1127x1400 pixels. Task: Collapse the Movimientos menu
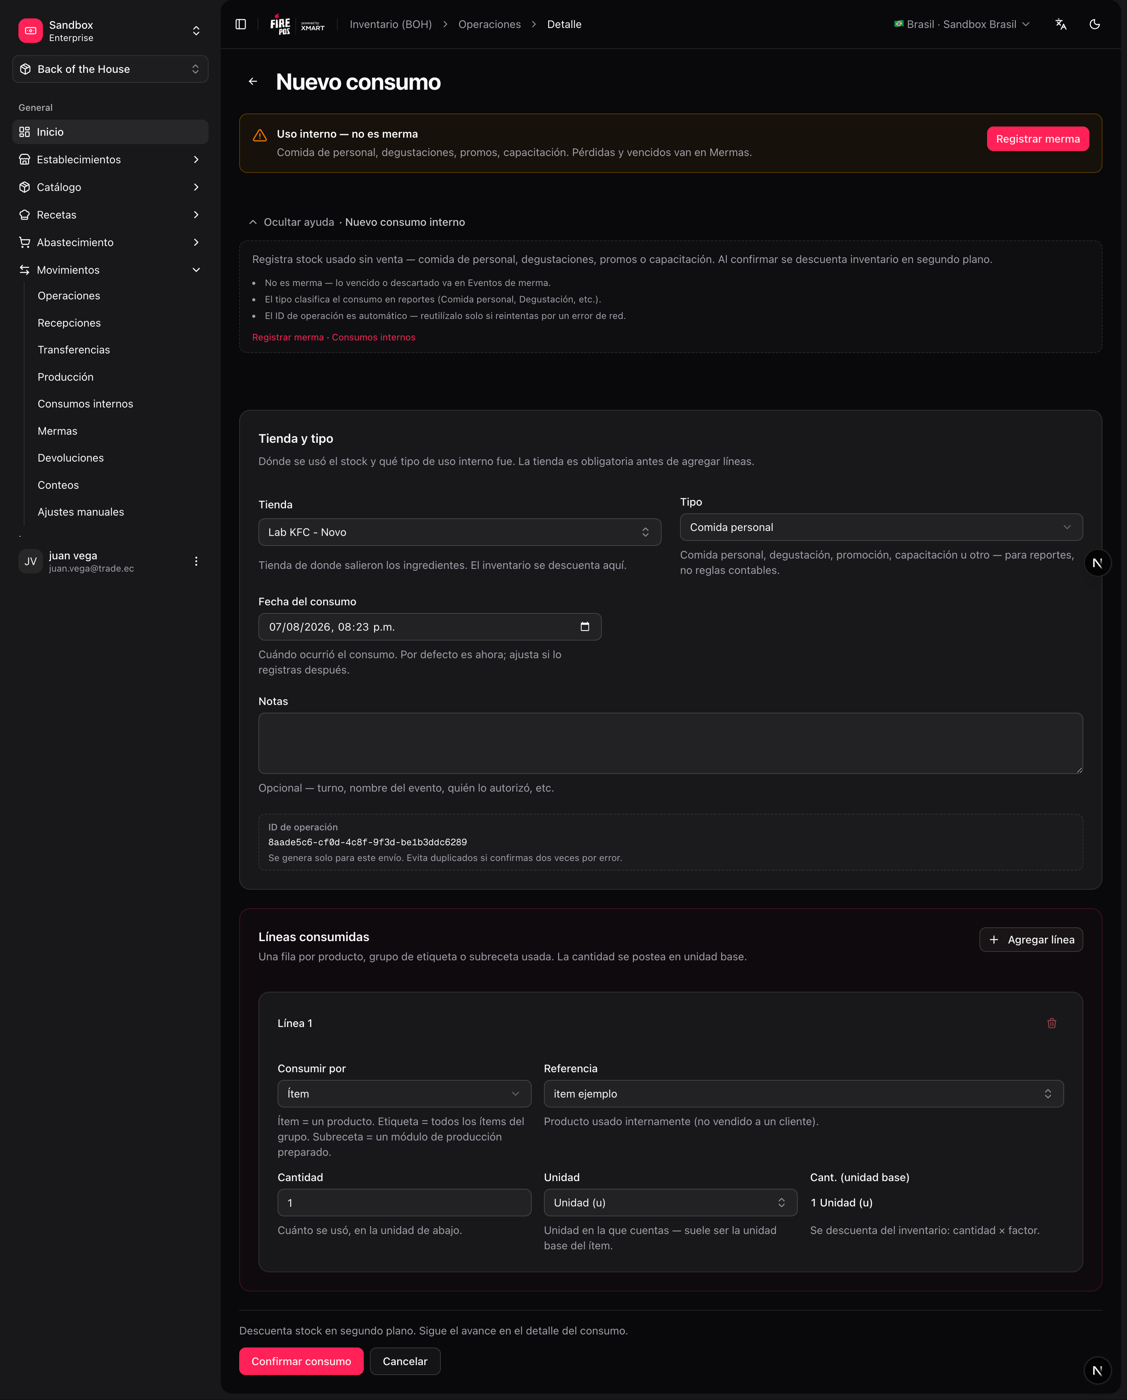coord(110,269)
